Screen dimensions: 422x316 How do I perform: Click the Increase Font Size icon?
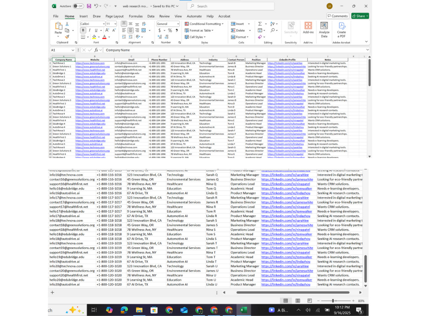click(x=107, y=30)
